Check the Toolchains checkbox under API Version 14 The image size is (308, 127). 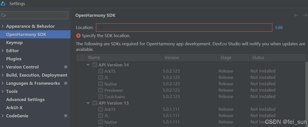coord(101,96)
